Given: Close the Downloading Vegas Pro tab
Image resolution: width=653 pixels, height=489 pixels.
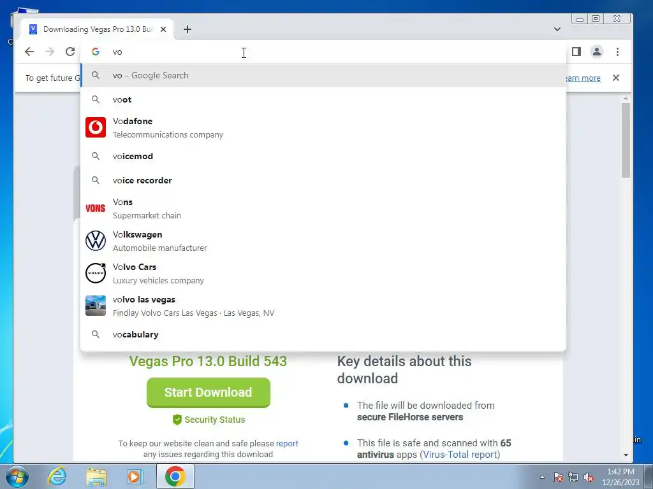Looking at the screenshot, I should [x=163, y=29].
